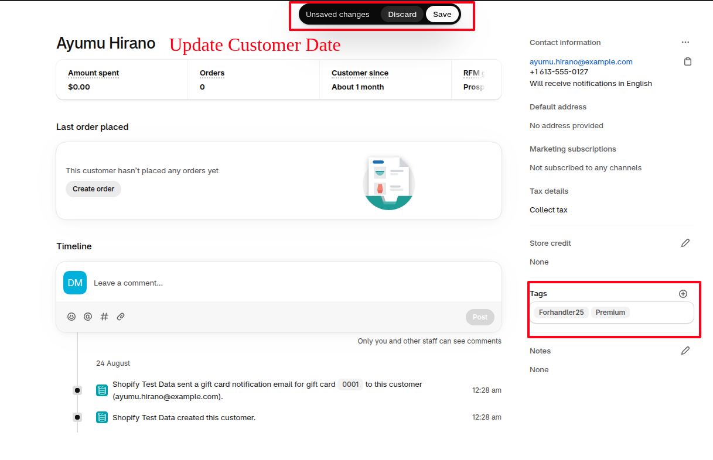
Task: Discard the unsaved changes
Action: pos(402,15)
